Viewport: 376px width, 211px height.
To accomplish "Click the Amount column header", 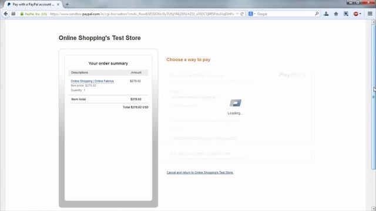I will [x=136, y=73].
